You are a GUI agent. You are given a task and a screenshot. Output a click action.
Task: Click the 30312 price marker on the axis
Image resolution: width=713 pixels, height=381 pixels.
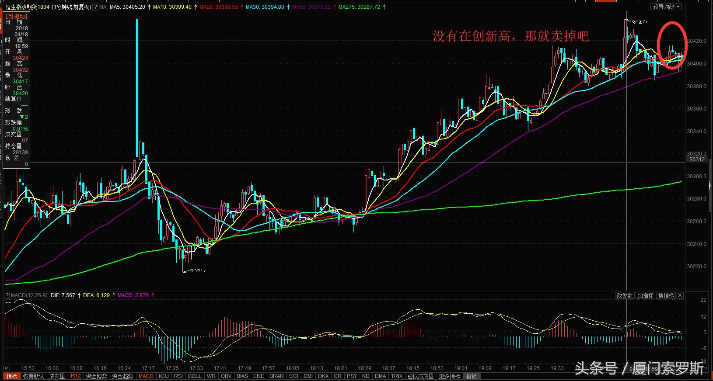[697, 159]
